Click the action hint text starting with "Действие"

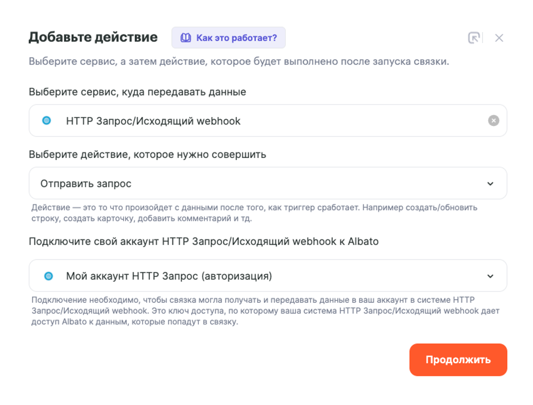click(254, 213)
